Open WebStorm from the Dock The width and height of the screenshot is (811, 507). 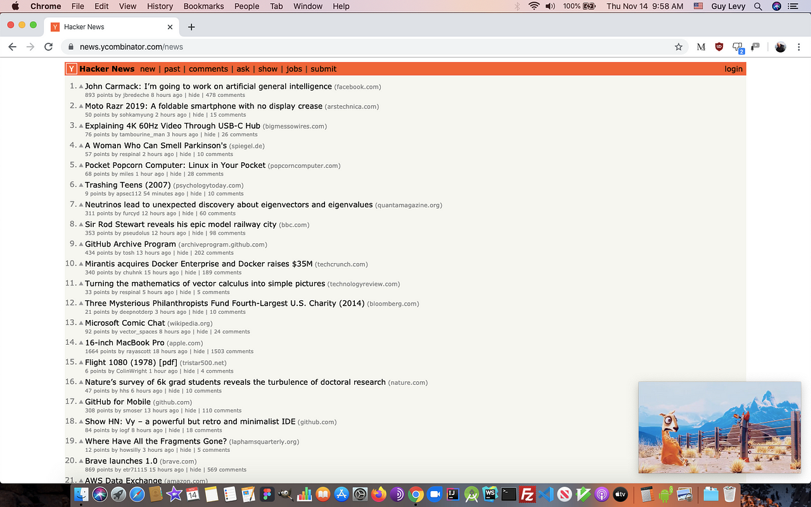click(490, 494)
